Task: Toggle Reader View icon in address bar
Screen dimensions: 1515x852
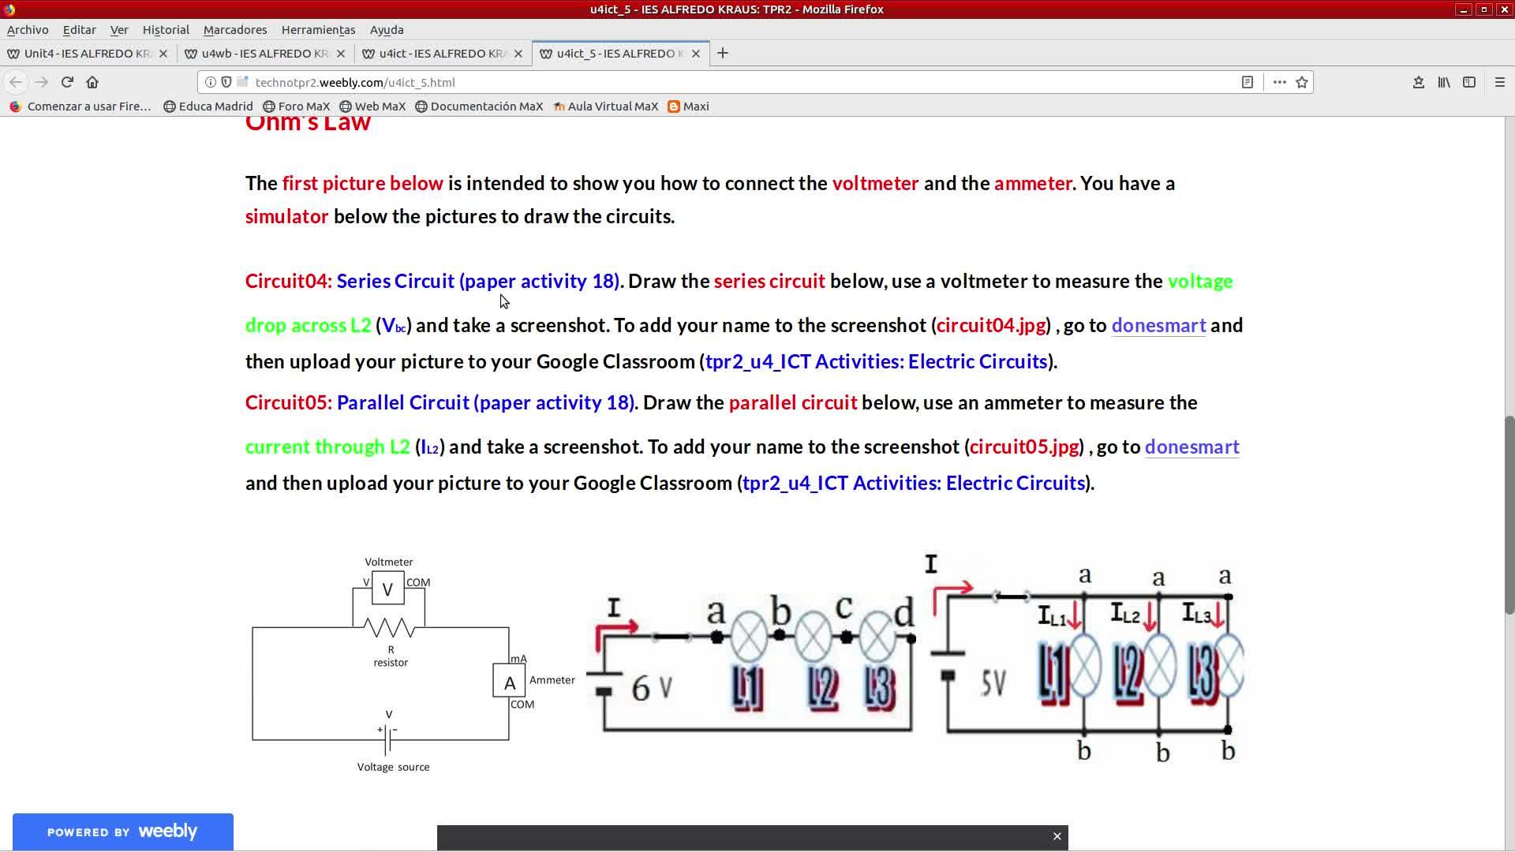Action: tap(1248, 82)
